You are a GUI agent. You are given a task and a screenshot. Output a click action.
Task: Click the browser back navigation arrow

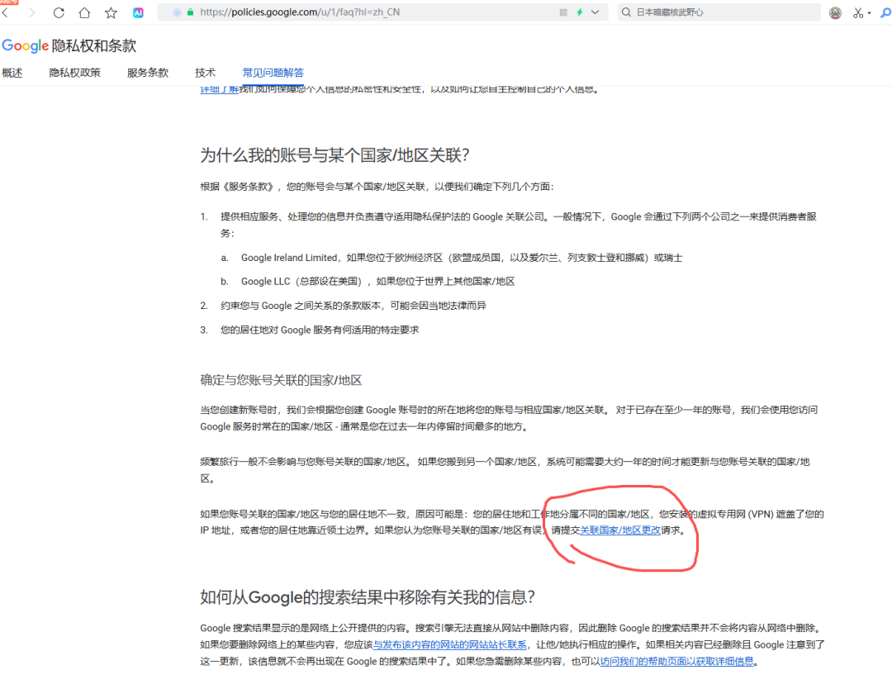(x=5, y=13)
